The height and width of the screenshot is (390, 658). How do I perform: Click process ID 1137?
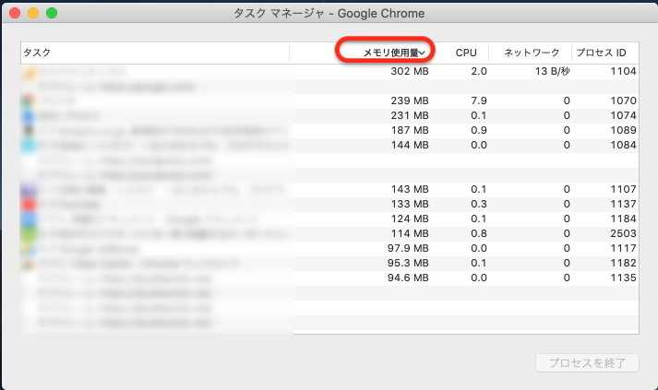click(x=623, y=204)
